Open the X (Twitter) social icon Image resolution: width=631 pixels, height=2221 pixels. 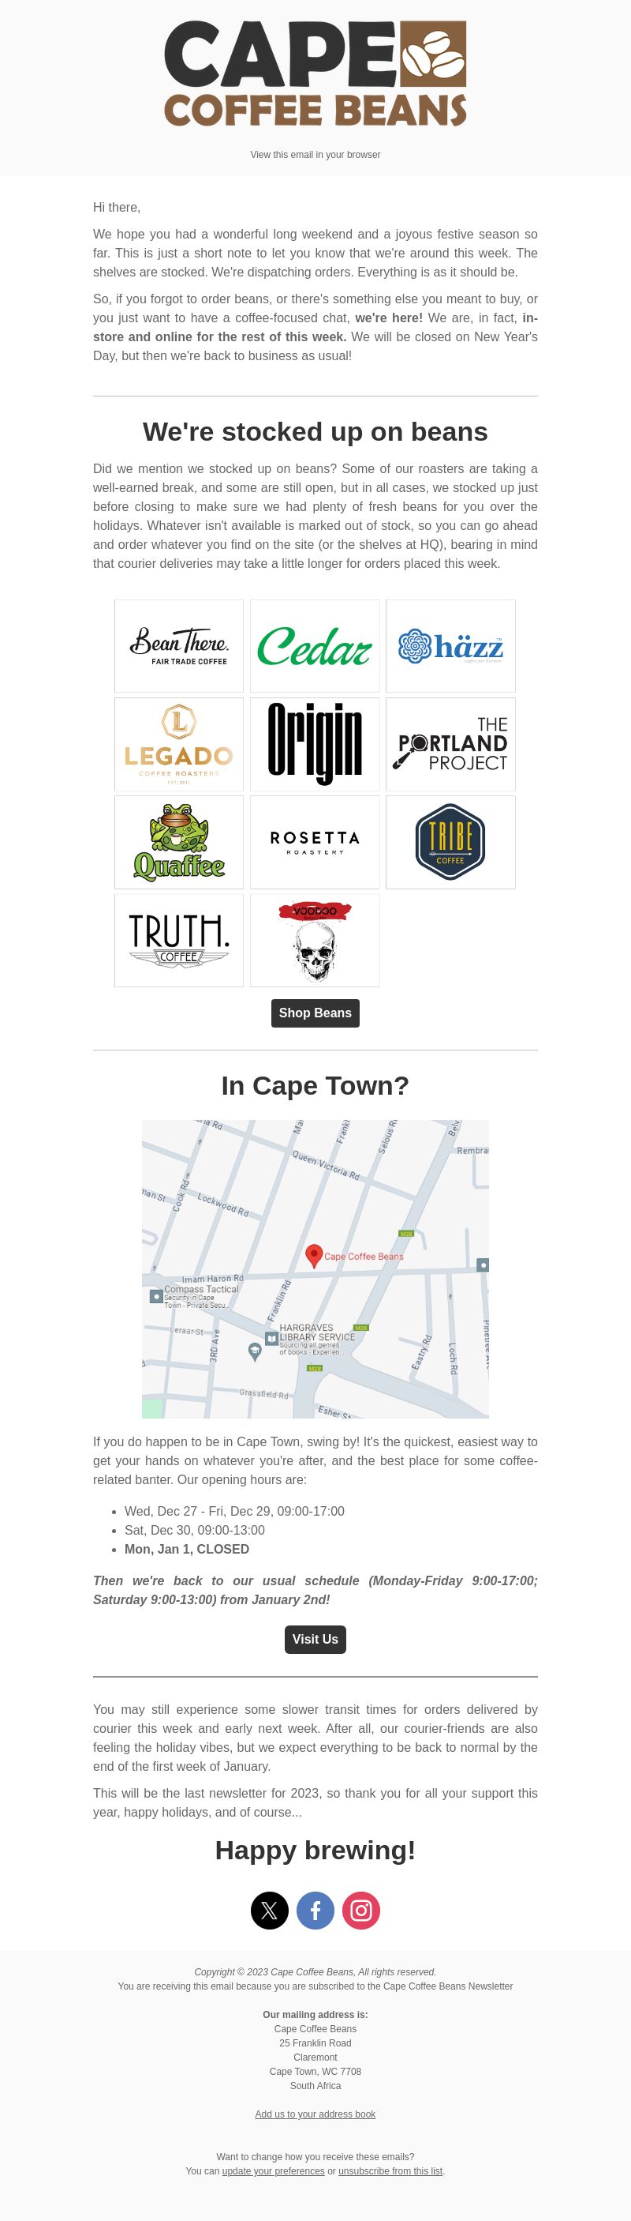[270, 1910]
